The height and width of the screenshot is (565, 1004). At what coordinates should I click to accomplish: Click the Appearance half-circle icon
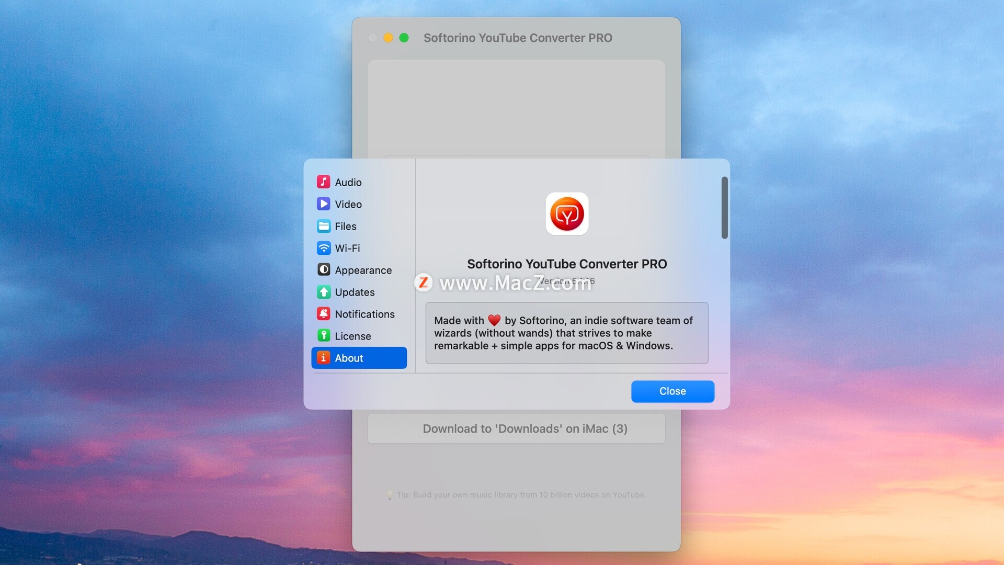(323, 270)
